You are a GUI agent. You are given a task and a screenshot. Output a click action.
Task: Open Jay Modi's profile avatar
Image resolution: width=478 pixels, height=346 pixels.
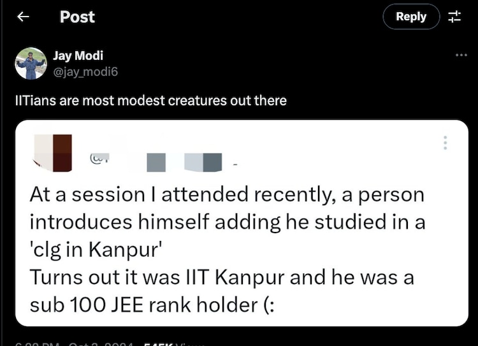tap(31, 63)
